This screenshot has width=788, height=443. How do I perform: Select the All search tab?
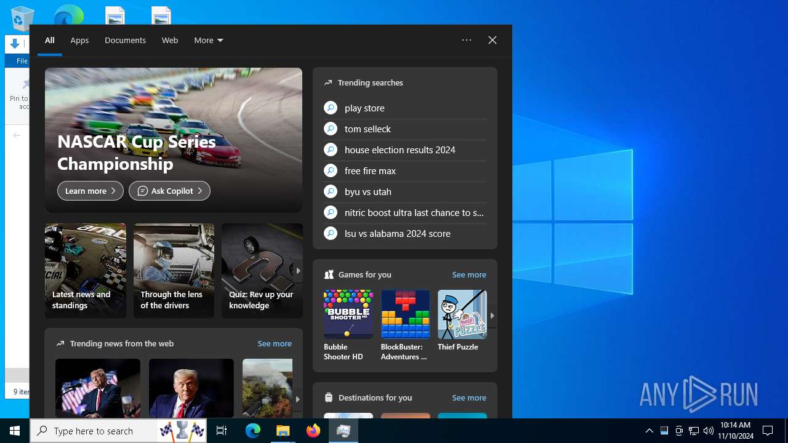(50, 41)
